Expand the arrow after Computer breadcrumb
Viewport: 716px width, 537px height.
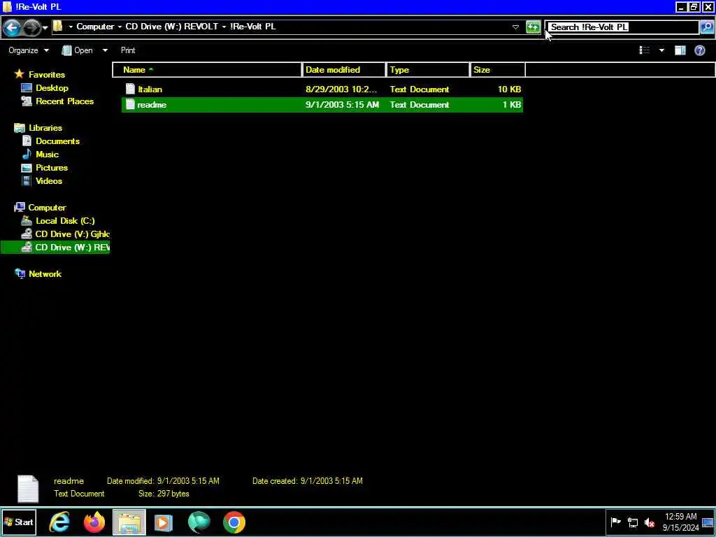pos(120,27)
